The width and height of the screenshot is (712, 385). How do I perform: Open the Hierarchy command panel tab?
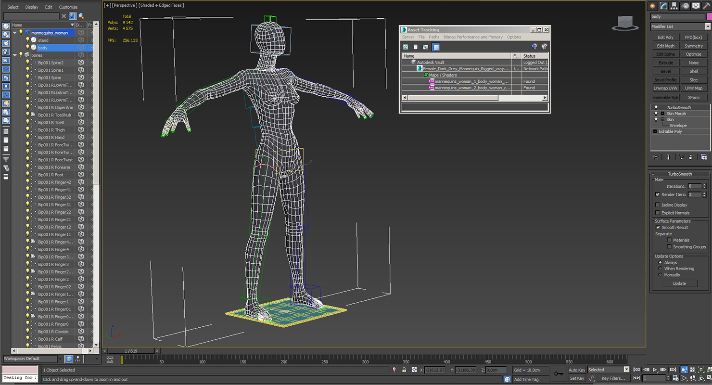pyautogui.click(x=675, y=6)
